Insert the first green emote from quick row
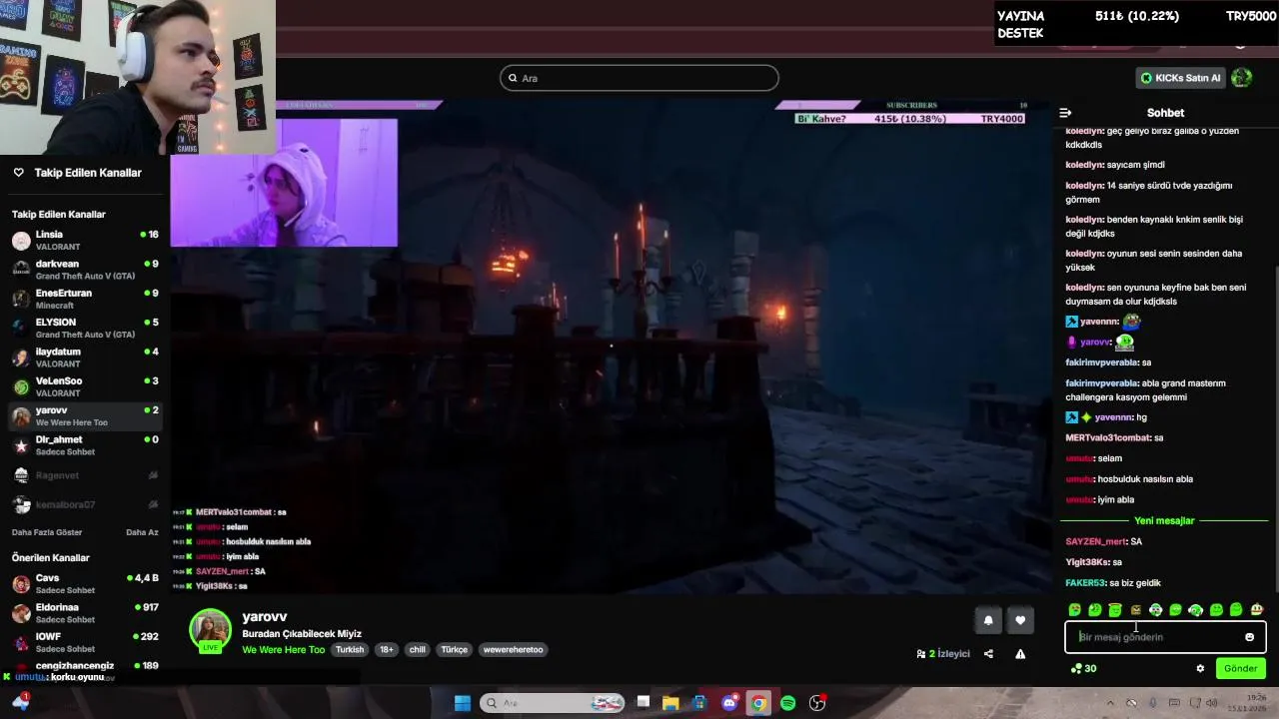This screenshot has width=1279, height=719. click(x=1075, y=610)
